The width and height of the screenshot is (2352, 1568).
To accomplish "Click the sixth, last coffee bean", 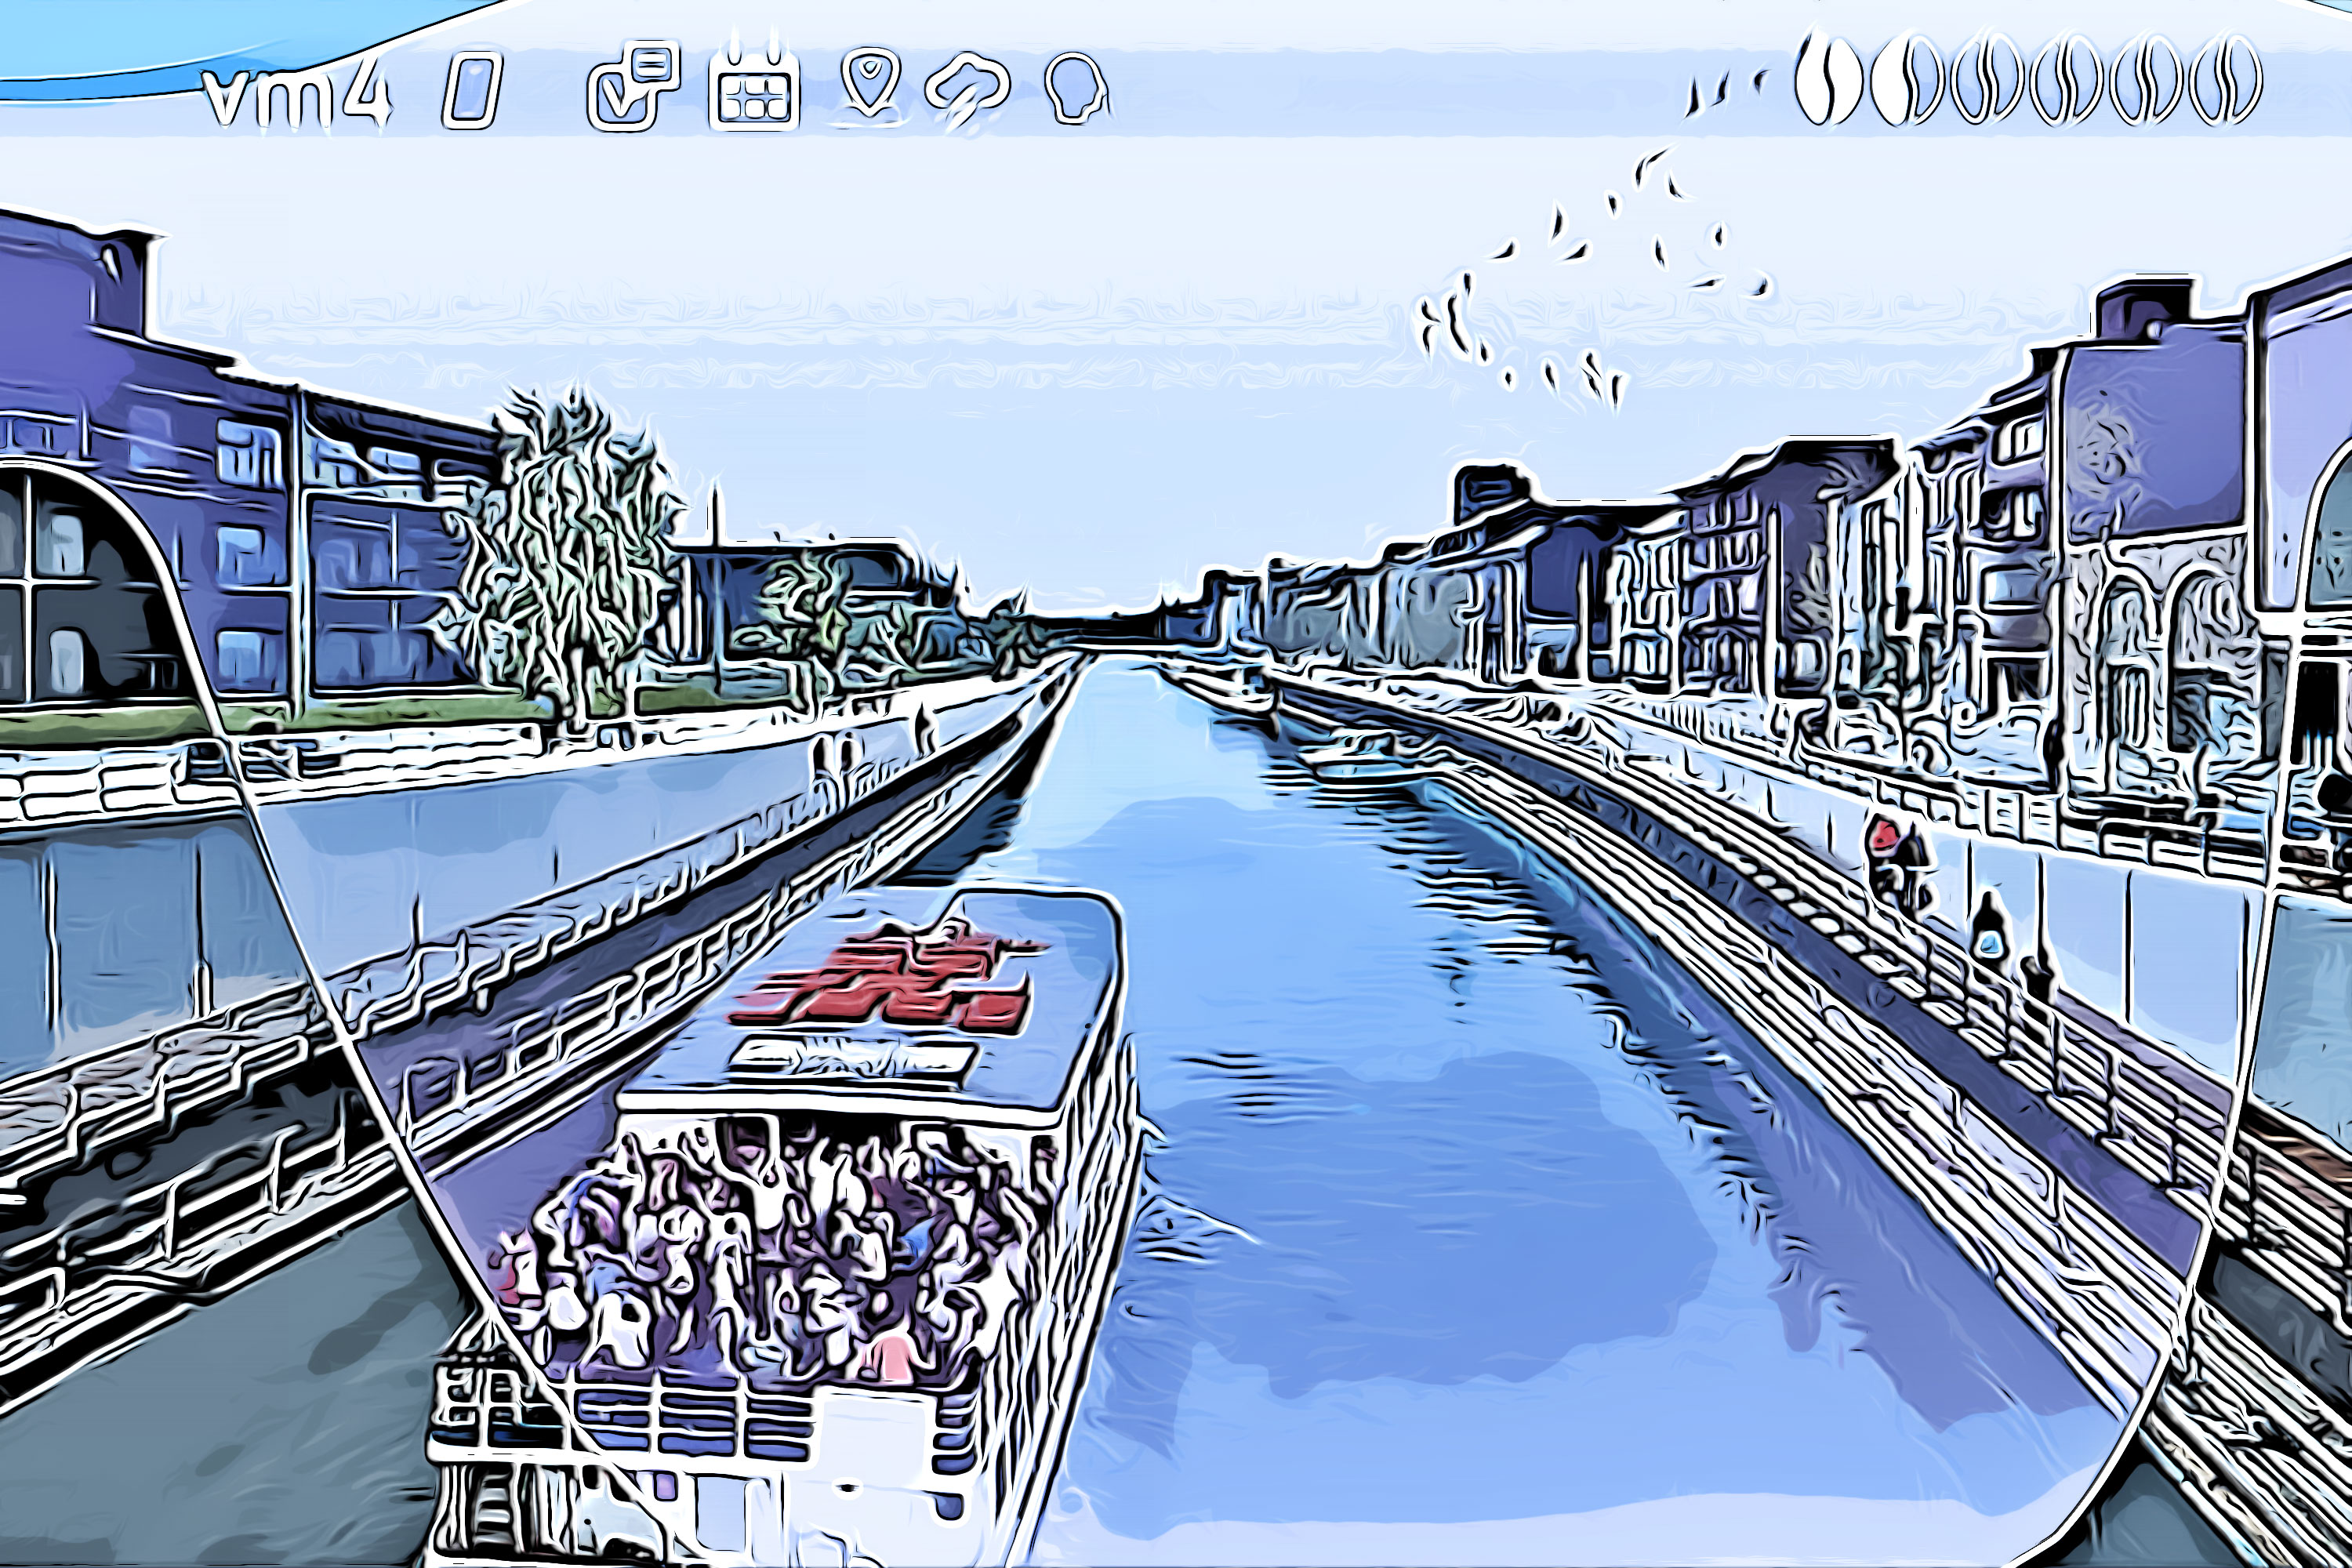I will (x=2224, y=80).
